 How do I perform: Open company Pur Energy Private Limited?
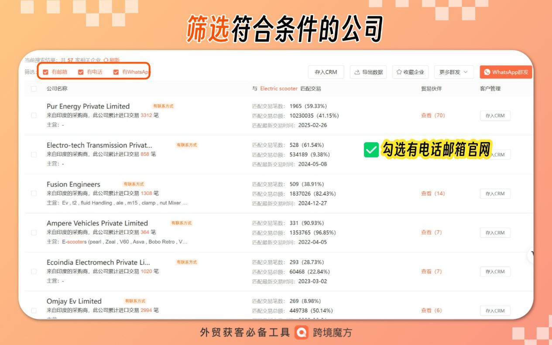click(88, 106)
